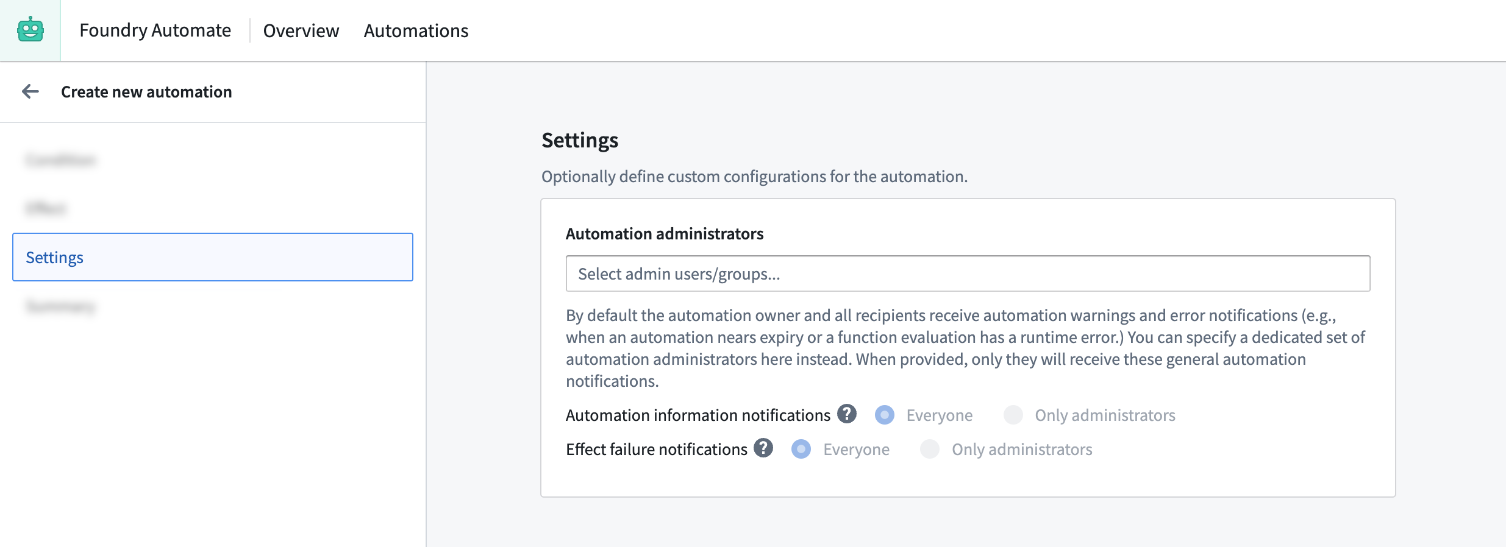This screenshot has height=547, width=1506.
Task: Click the Create new automation heading
Action: tap(146, 92)
